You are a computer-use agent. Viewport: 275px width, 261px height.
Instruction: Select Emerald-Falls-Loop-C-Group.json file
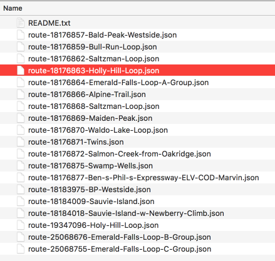(120, 249)
